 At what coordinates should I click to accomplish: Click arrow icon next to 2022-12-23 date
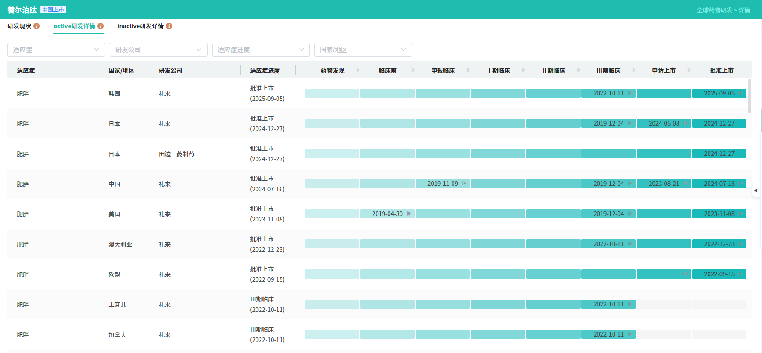coord(741,244)
